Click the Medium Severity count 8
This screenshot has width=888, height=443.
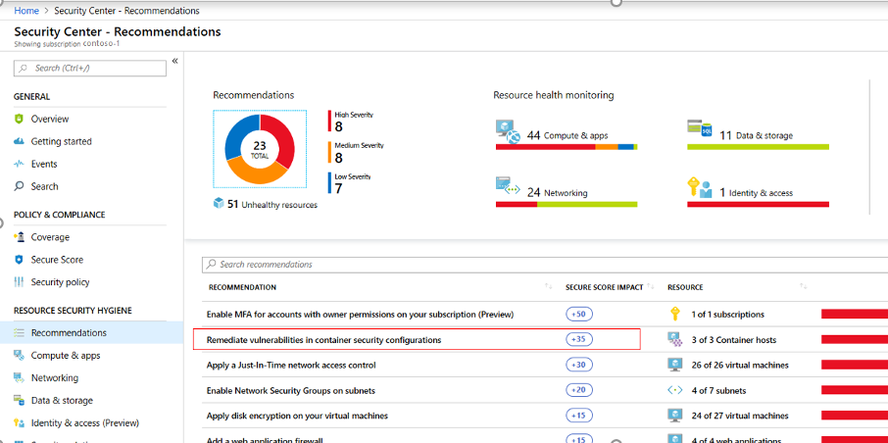point(339,157)
